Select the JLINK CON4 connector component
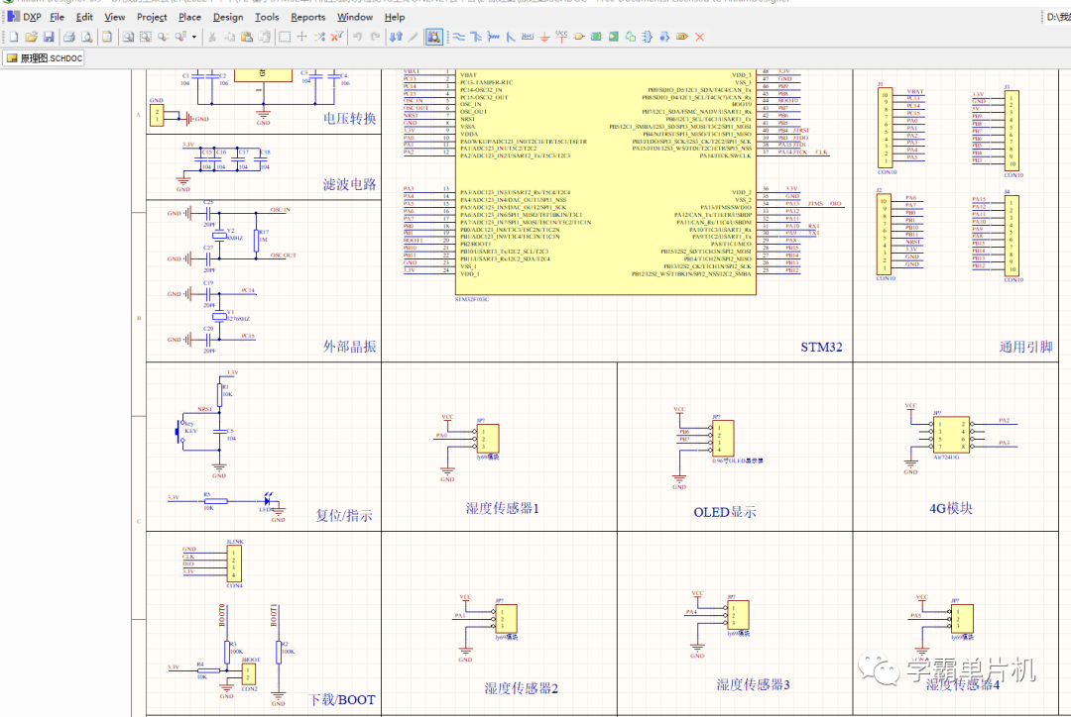 (x=234, y=563)
